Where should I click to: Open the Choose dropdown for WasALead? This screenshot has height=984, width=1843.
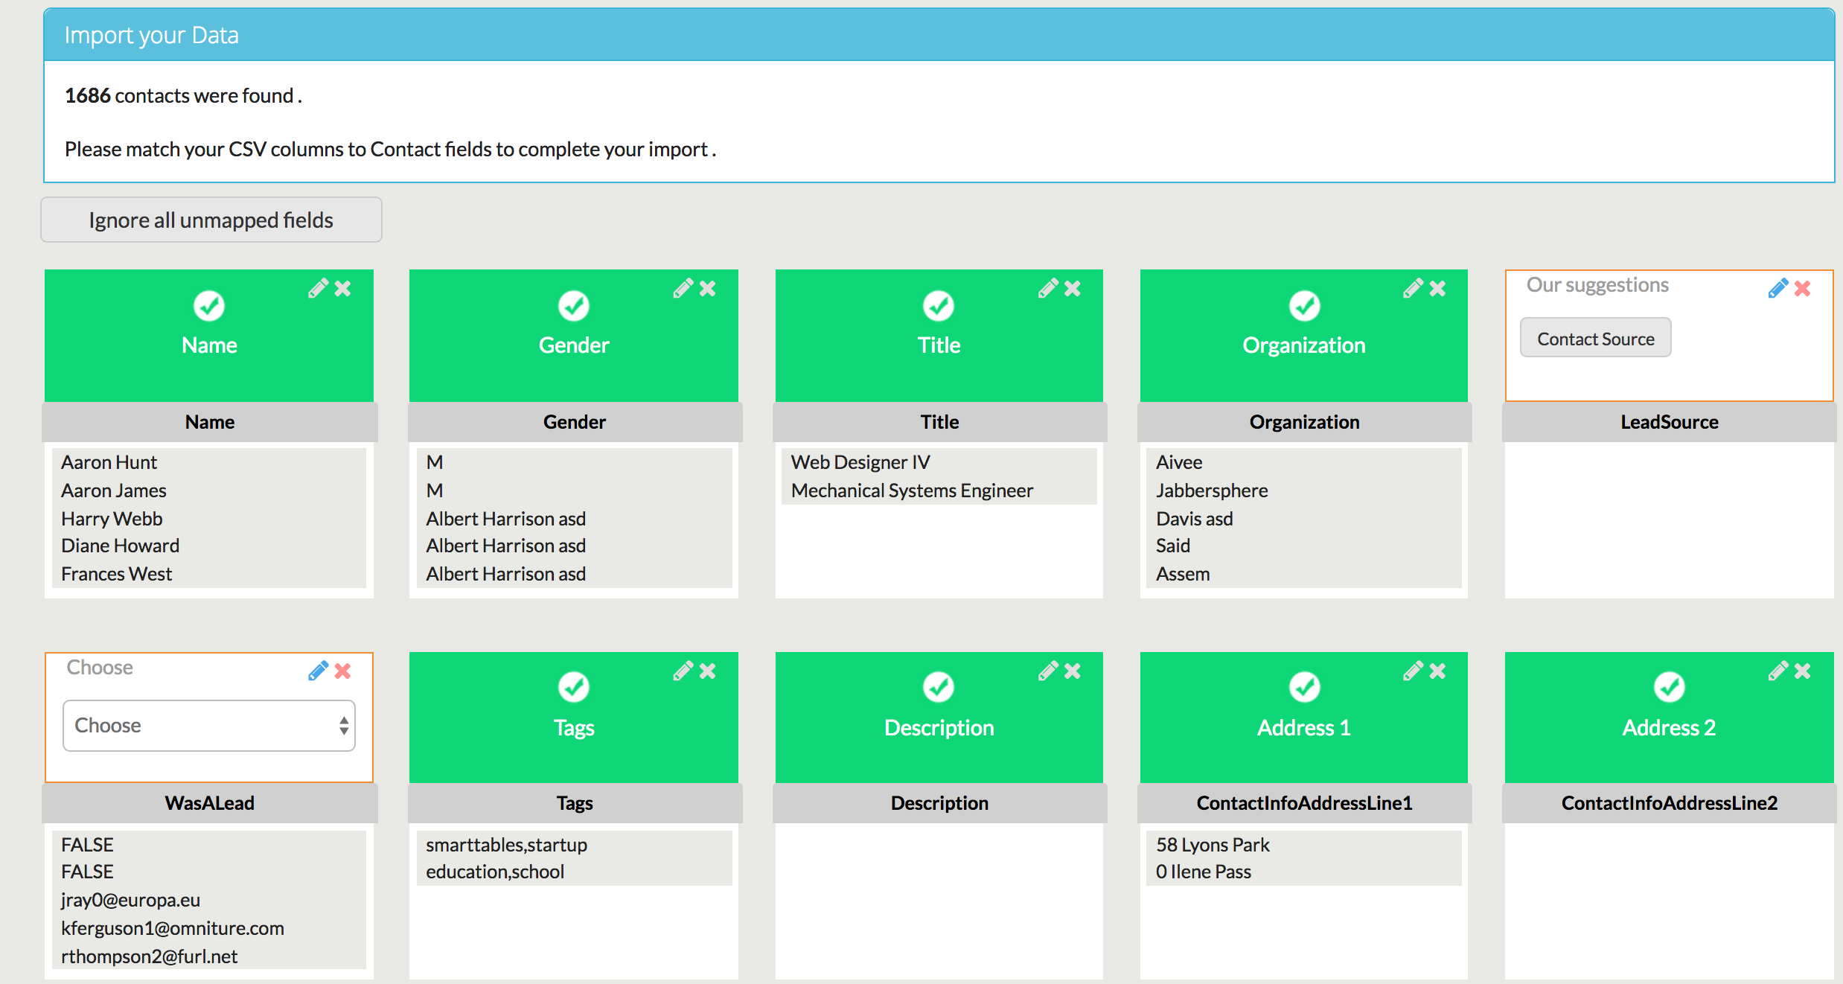tap(209, 726)
